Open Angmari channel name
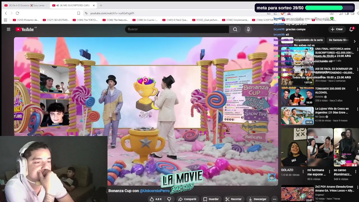Image resolution: width=359 pixels, height=202 pixels. (320, 194)
